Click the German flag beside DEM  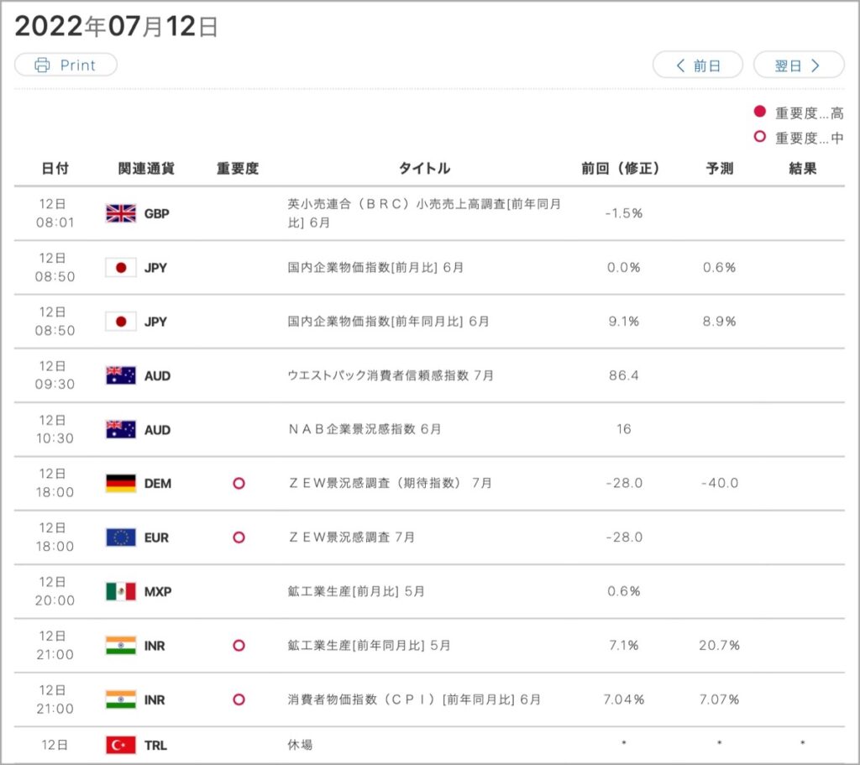(x=121, y=483)
